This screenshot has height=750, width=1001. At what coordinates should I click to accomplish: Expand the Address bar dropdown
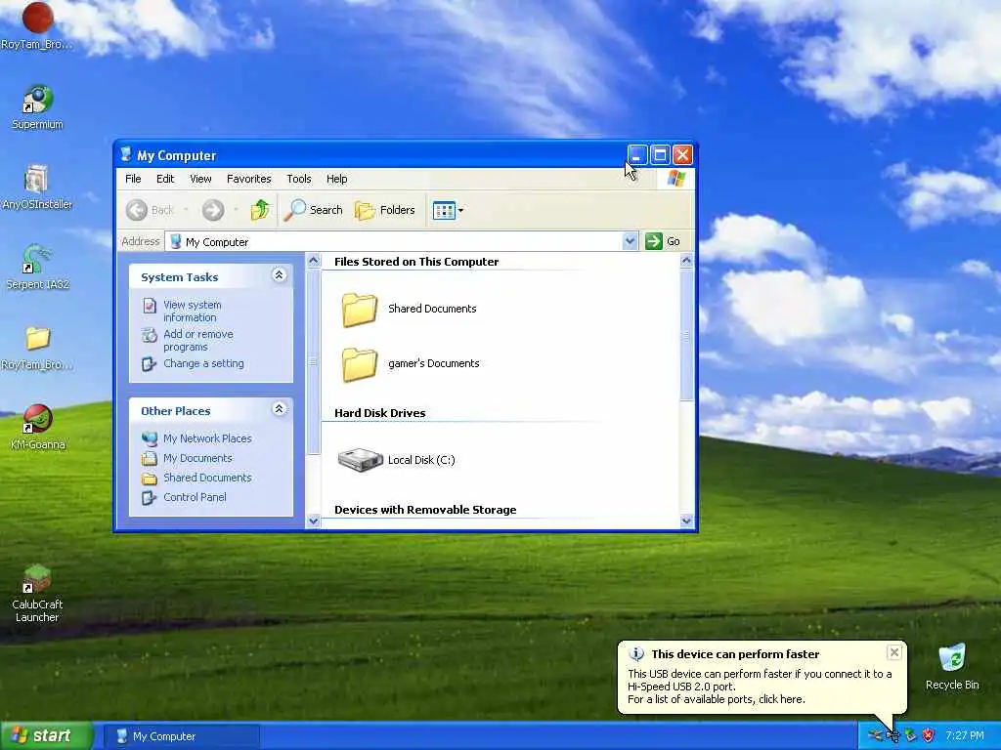(x=631, y=241)
